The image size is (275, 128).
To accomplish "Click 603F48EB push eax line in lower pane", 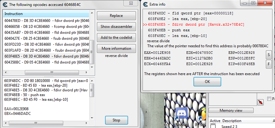I will 25,95.
